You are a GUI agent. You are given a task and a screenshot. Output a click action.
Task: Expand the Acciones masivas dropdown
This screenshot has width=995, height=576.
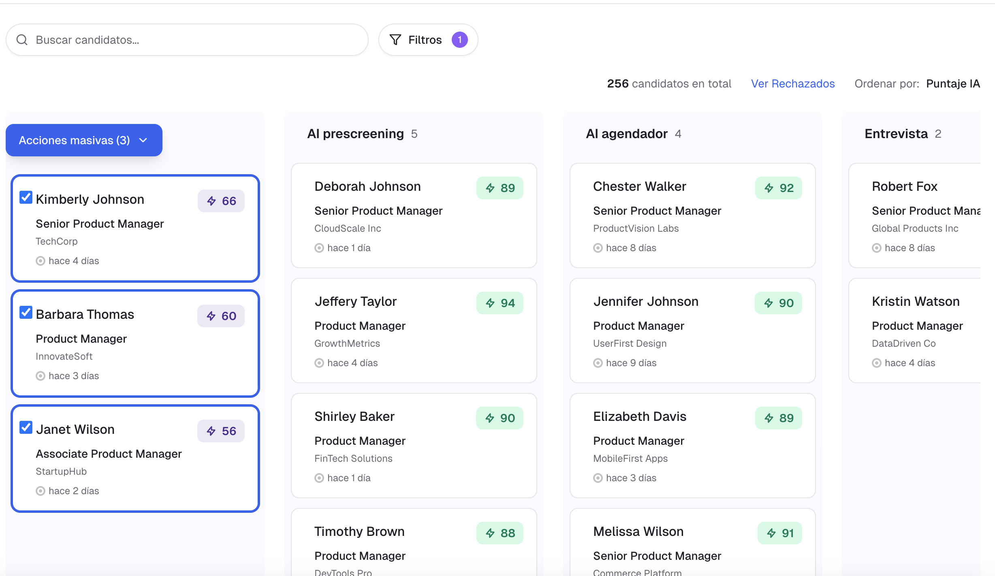click(84, 140)
